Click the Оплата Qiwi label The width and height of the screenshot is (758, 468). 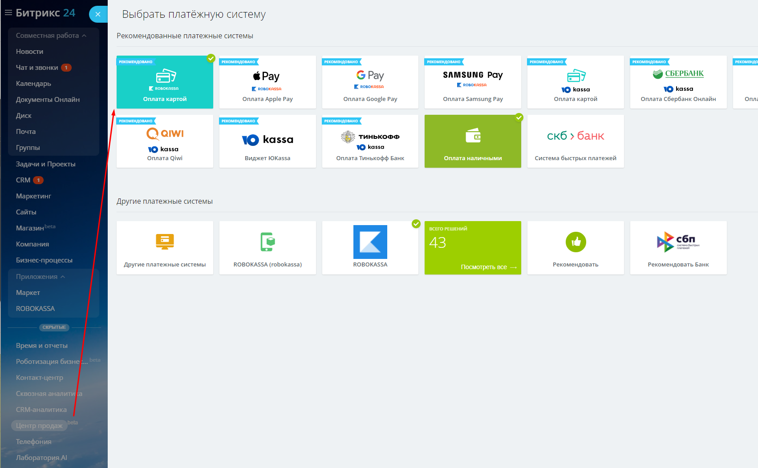coord(165,158)
